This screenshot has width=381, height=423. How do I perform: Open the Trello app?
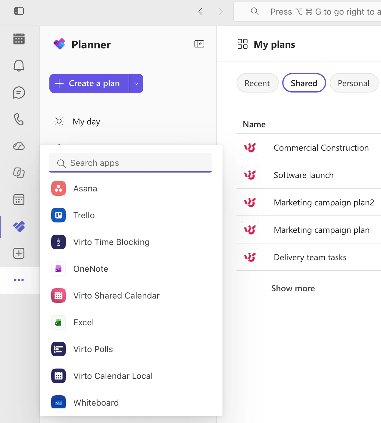coord(131,215)
